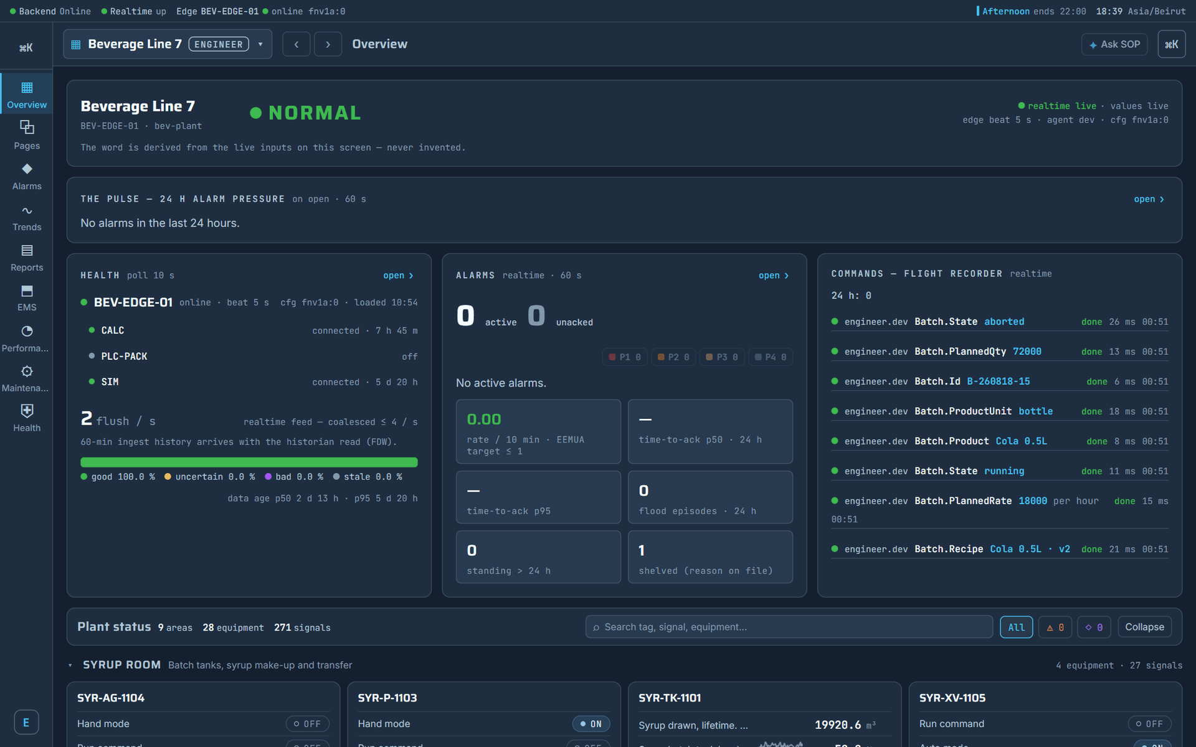Viewport: 1196px width, 747px height.
Task: Click the search magnifier in Plant status
Action: click(x=596, y=627)
